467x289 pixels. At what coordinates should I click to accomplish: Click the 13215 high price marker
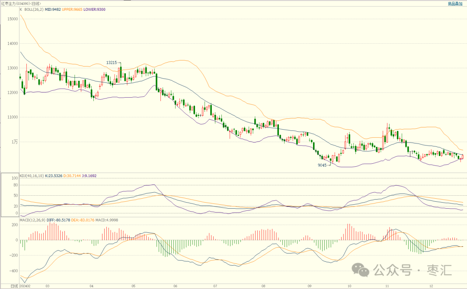(x=112, y=63)
